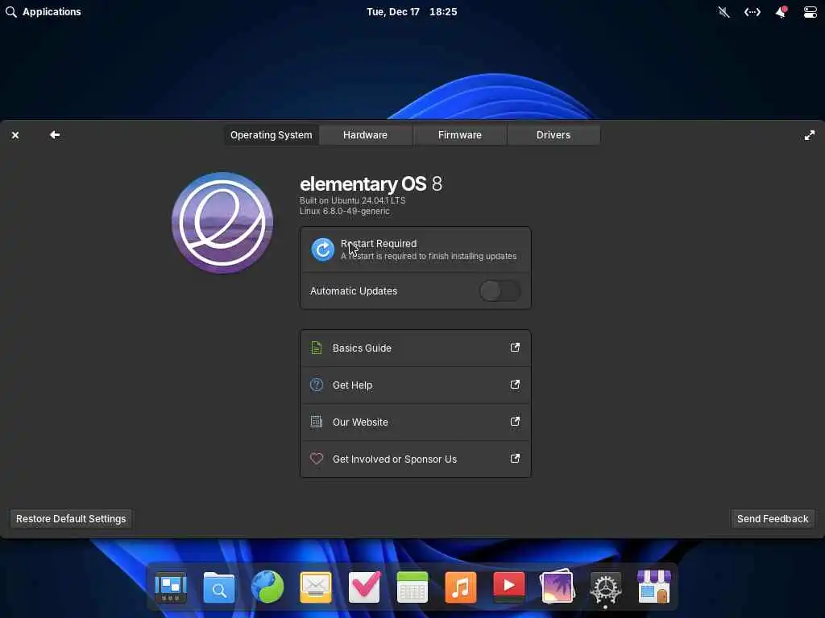
Task: Open the Applications menu
Action: click(44, 11)
